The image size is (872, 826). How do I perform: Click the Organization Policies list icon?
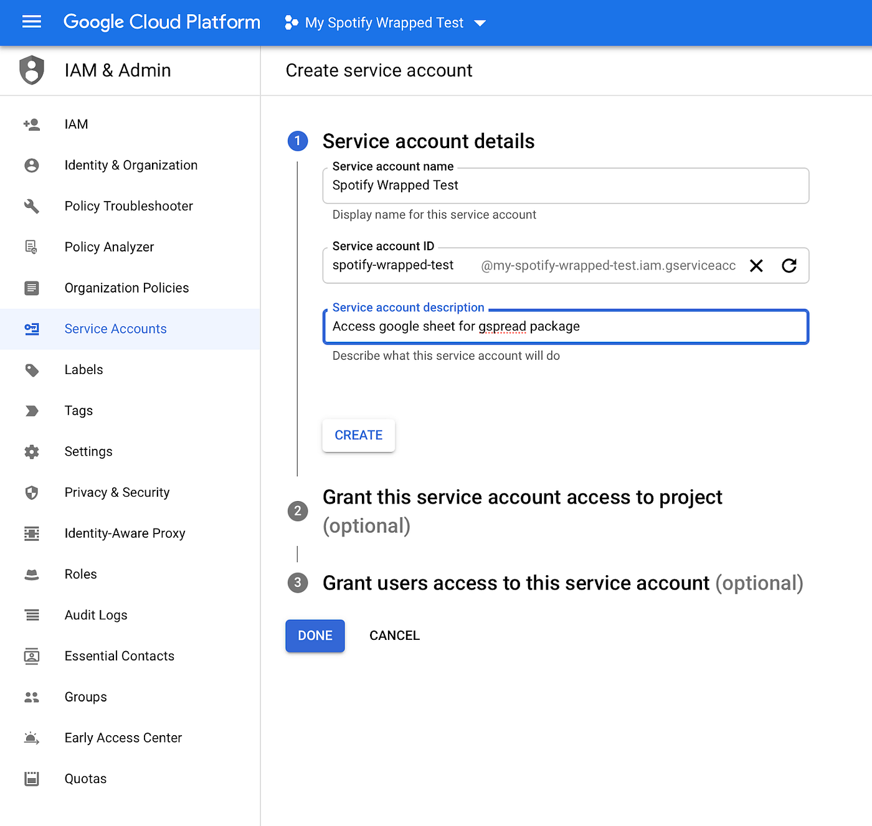coord(32,288)
